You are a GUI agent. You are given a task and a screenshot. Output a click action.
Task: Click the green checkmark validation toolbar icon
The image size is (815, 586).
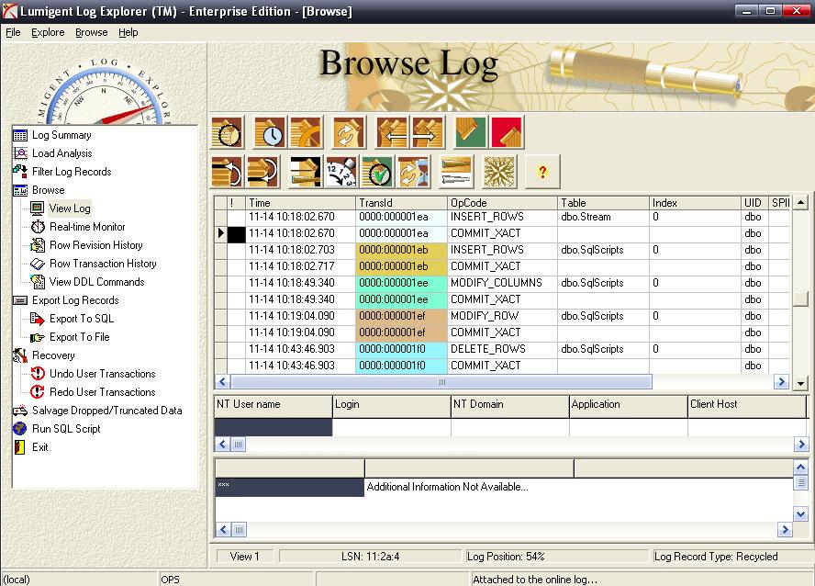point(378,172)
